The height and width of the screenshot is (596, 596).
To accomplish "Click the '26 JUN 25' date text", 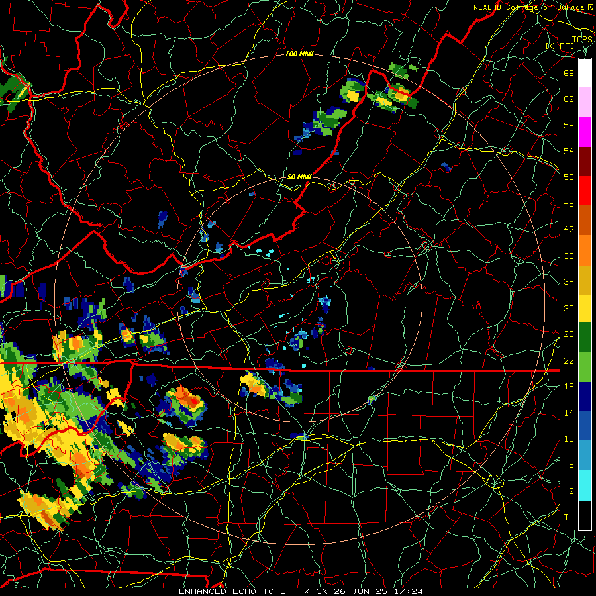I will (x=360, y=591).
